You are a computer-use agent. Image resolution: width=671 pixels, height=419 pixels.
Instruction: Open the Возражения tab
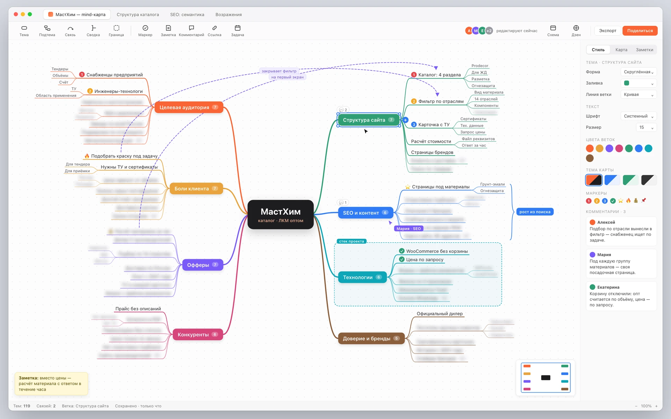(229, 15)
